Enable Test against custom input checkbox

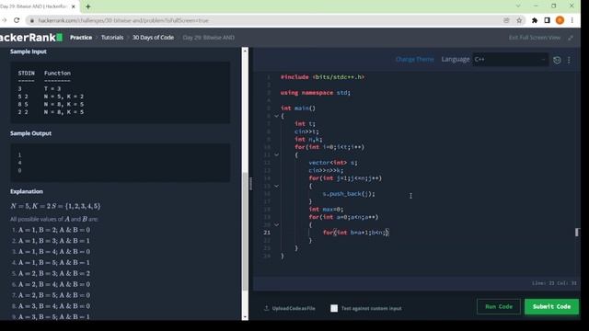[334, 309]
